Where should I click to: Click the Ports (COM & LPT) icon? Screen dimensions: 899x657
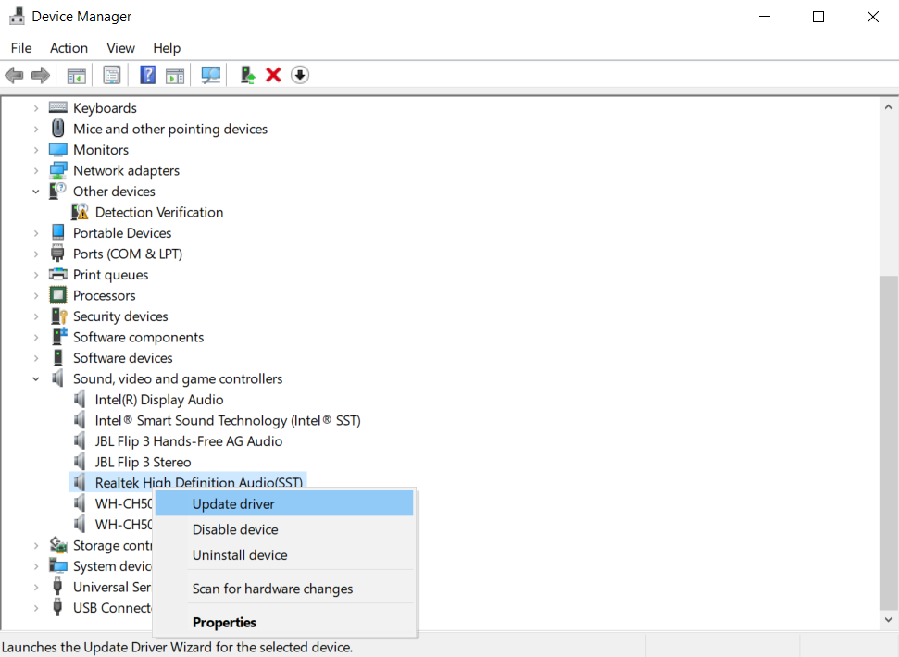(x=57, y=254)
